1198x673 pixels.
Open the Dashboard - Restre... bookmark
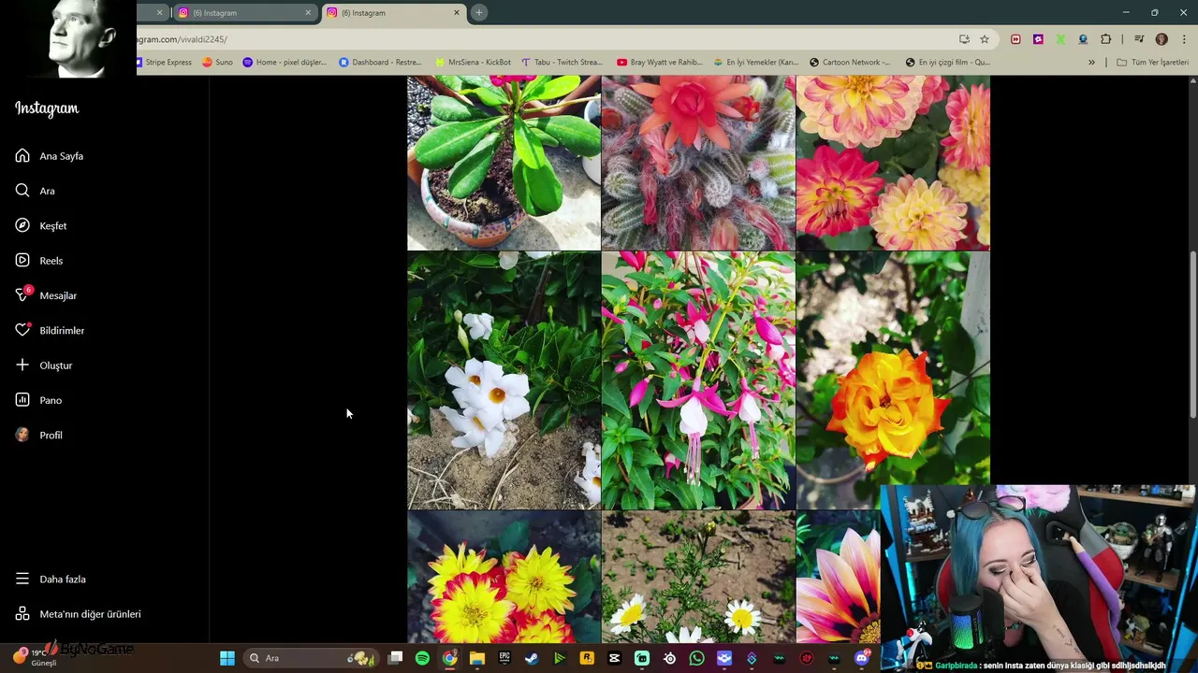tap(380, 63)
